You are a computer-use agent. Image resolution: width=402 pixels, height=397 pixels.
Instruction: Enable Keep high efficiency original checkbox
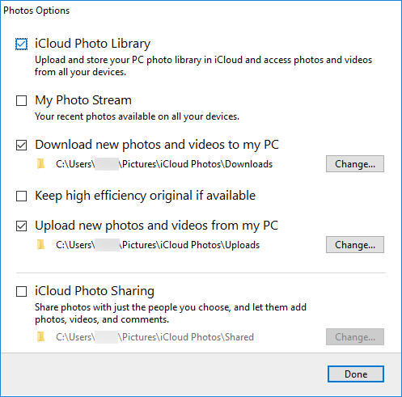[21, 196]
